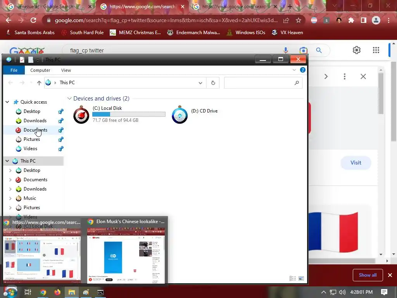The image size is (397, 298).
Task: Expand Downloads under This PC
Action: coord(10,189)
